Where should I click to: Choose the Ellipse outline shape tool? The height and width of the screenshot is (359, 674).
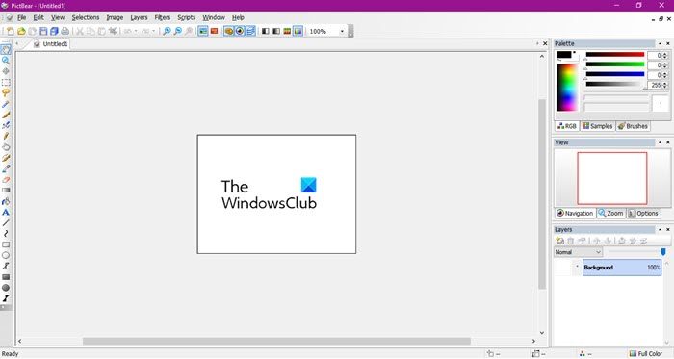pos(6,255)
